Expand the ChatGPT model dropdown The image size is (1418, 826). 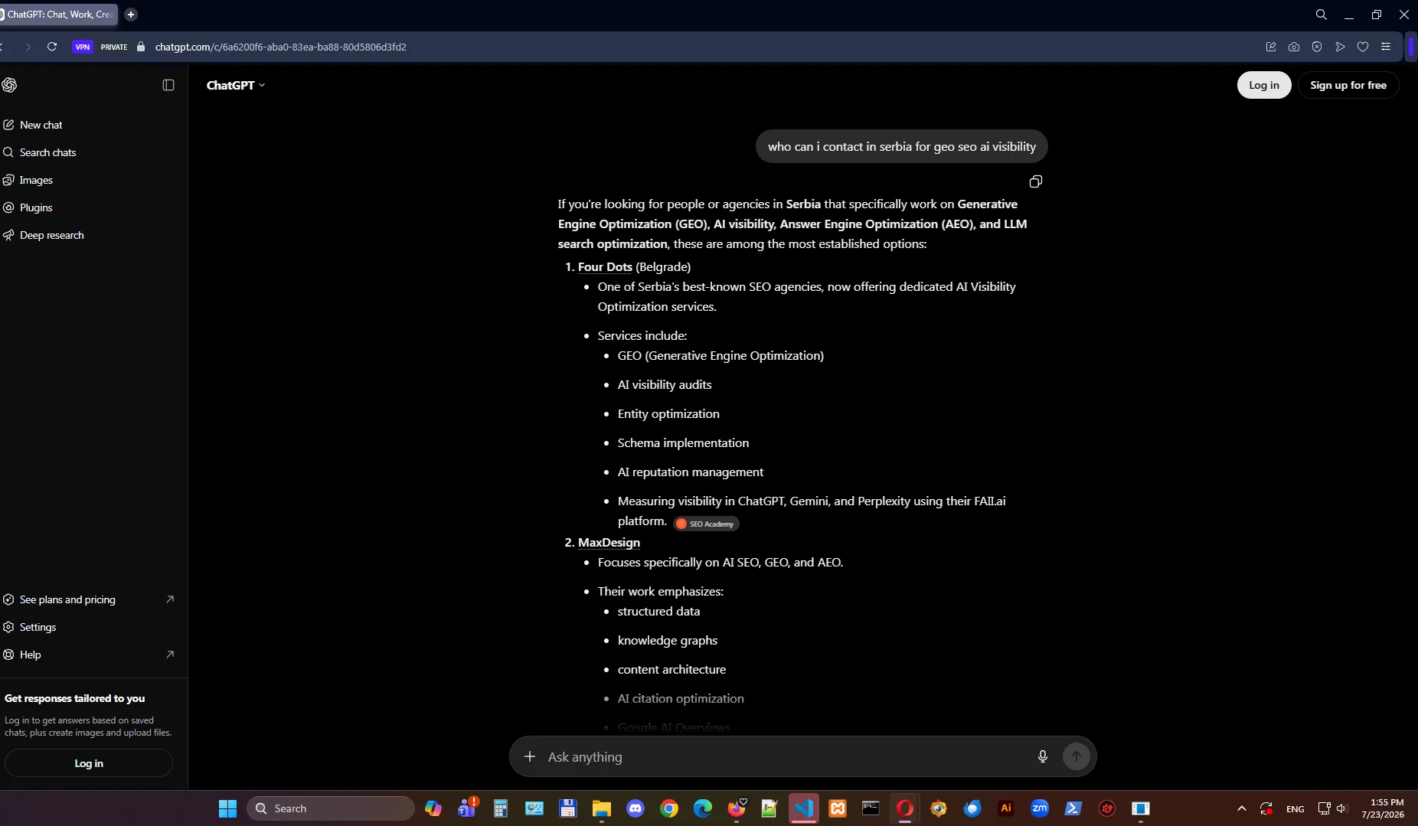(236, 85)
